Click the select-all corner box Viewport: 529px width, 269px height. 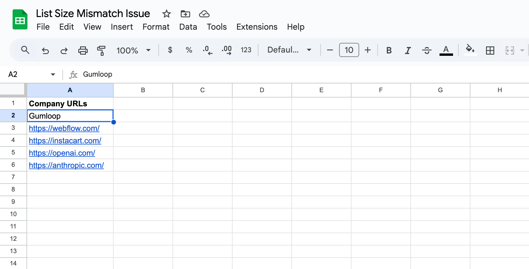pos(12,89)
